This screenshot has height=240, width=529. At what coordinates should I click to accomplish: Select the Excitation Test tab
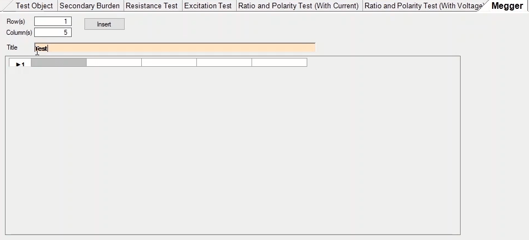(208, 6)
